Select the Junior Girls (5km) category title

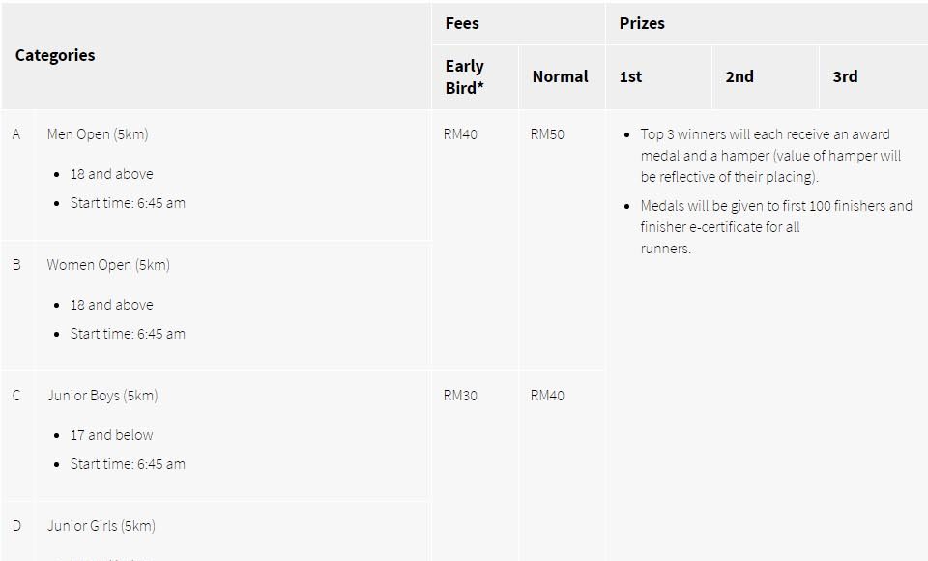pyautogui.click(x=101, y=526)
